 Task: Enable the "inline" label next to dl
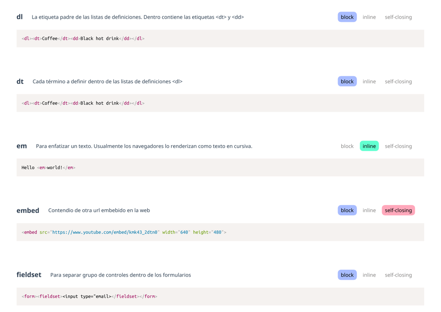[x=369, y=17]
